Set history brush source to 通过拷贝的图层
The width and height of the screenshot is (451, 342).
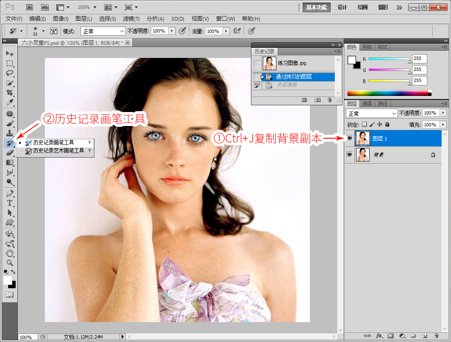click(x=257, y=77)
